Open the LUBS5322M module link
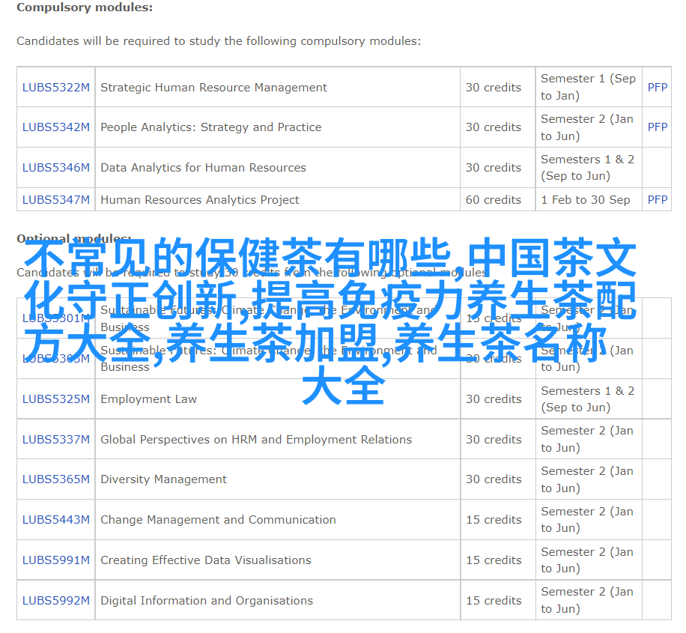The width and height of the screenshot is (686, 633). tap(55, 88)
